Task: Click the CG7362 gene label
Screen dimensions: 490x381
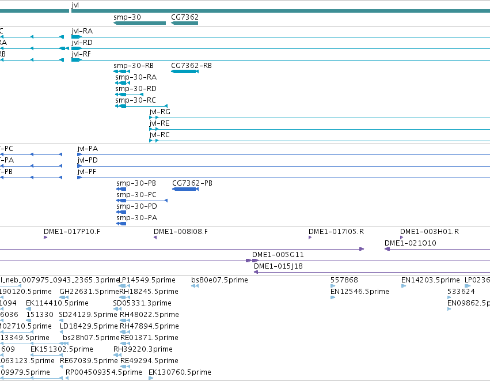Action: click(x=185, y=17)
